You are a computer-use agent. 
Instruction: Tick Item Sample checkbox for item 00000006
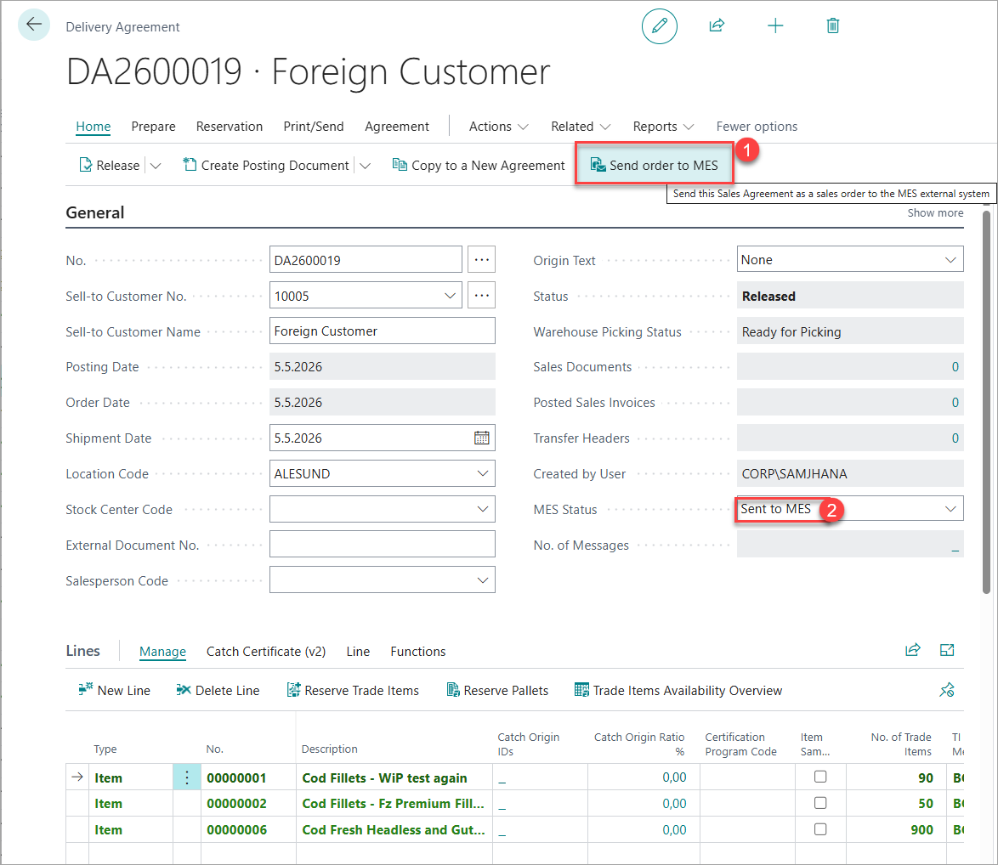pyautogui.click(x=820, y=828)
